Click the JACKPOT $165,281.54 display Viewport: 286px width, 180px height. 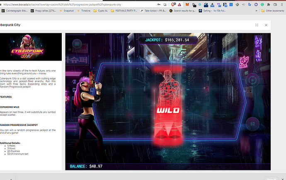(167, 40)
